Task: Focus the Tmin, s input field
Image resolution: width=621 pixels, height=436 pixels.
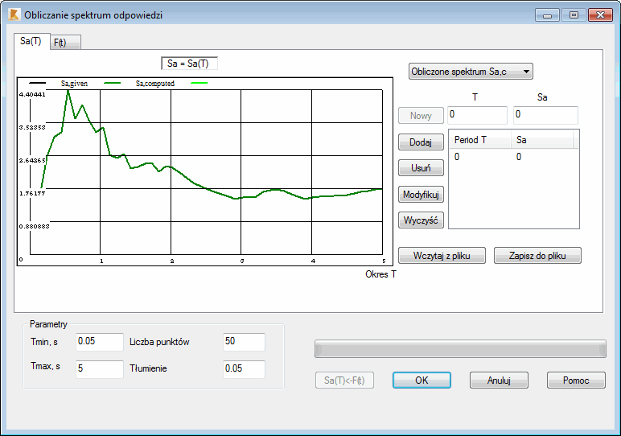Action: 100,342
